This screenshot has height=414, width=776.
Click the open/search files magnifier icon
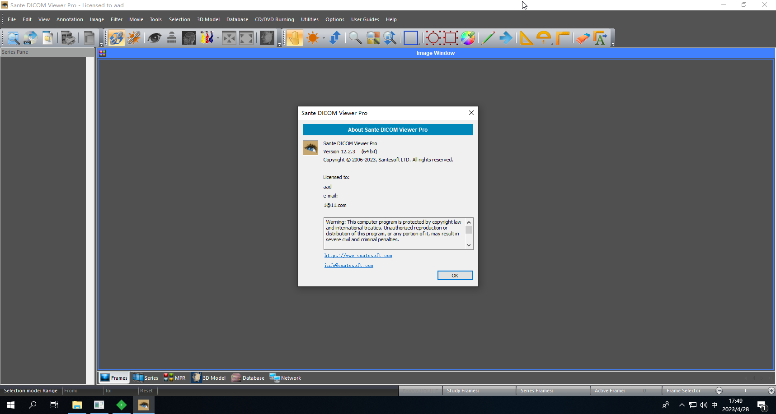(13, 38)
